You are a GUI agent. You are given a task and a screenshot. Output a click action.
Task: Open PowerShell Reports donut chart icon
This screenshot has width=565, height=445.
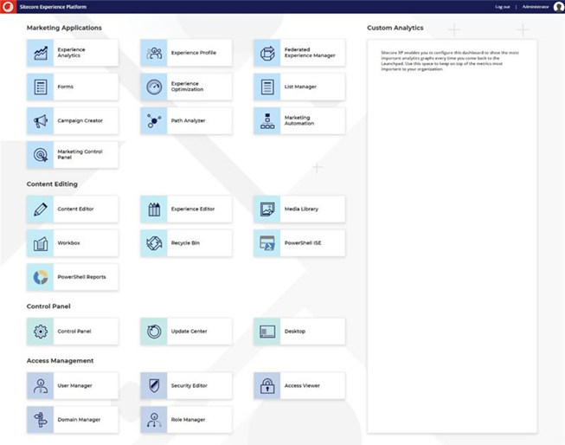click(x=41, y=277)
